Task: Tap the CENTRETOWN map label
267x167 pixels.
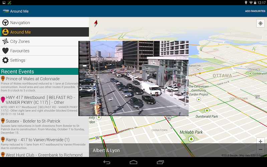Action: 238,99
